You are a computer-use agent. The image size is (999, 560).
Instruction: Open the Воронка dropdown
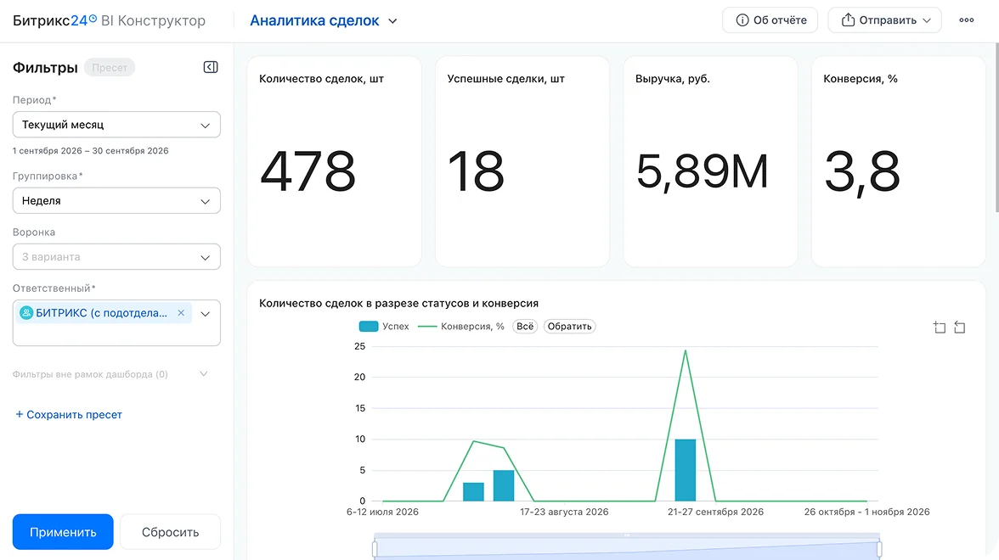coord(116,257)
